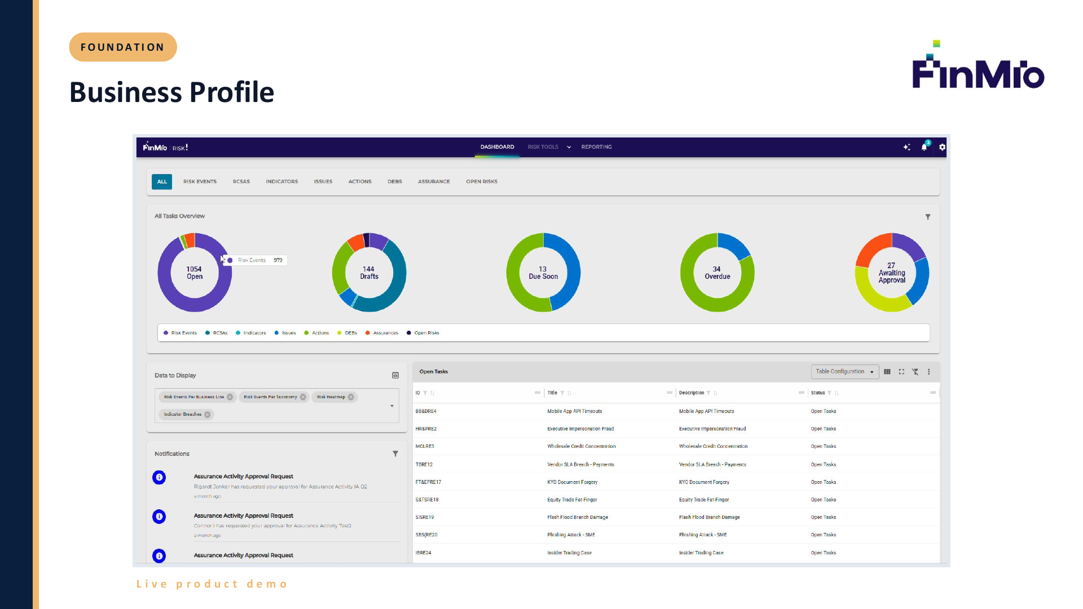
Task: Click the 34 Overdue donut chart
Action: 717,273
